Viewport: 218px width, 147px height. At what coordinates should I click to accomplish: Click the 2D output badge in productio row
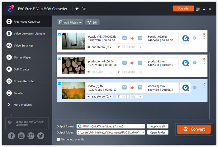[x=140, y=63]
